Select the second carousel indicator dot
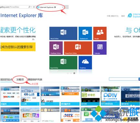Screen dimensions: 140x123 pos(71,73)
